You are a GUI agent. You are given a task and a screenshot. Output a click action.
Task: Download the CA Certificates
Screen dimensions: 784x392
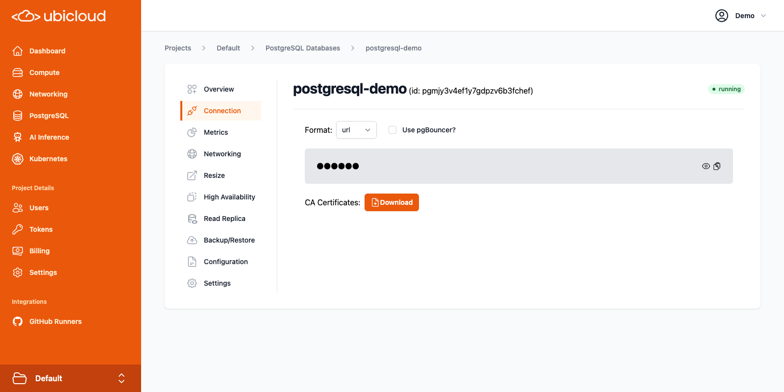click(x=392, y=202)
